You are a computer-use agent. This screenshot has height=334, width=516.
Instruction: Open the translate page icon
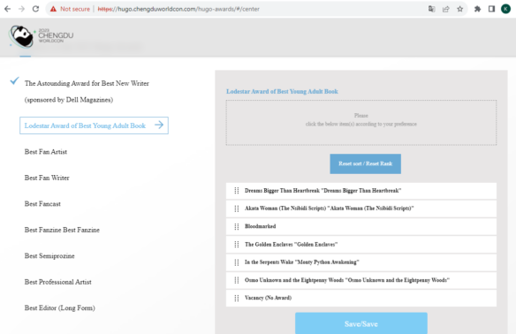coord(432,9)
